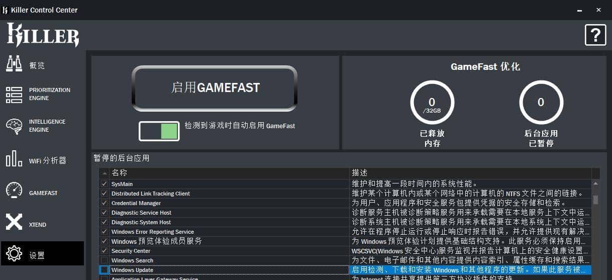
Task: Click the 暂停的后台应用 heading
Action: click(x=122, y=158)
